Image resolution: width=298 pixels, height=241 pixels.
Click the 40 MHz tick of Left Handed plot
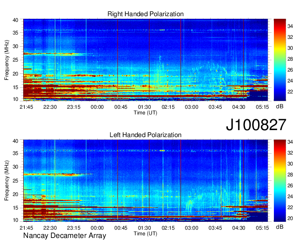point(15,141)
